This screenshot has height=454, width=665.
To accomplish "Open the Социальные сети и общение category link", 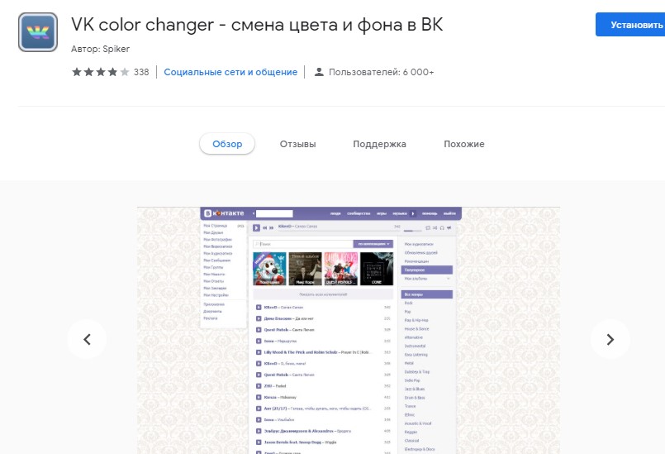I will [x=230, y=72].
